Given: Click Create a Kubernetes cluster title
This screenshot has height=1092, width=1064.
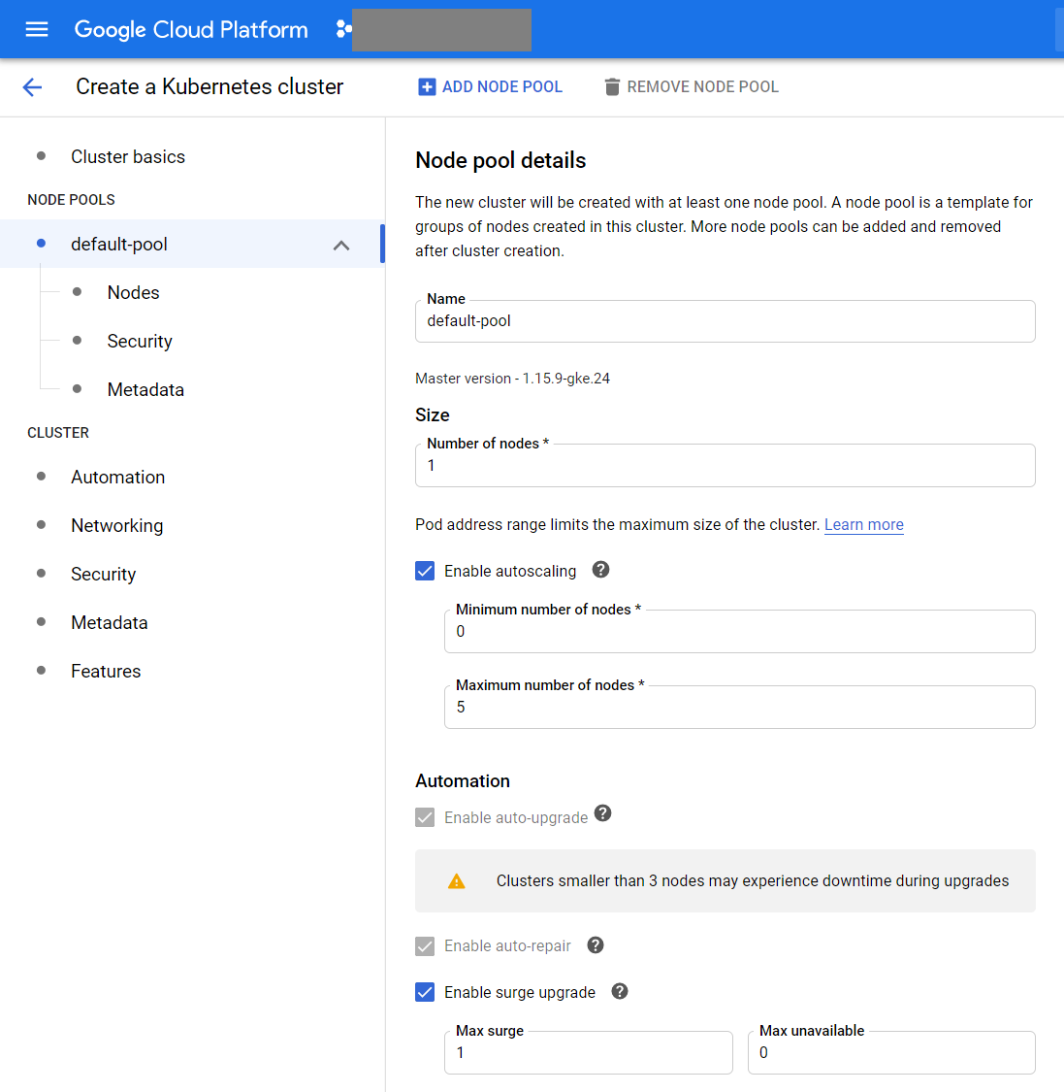Looking at the screenshot, I should [x=210, y=87].
